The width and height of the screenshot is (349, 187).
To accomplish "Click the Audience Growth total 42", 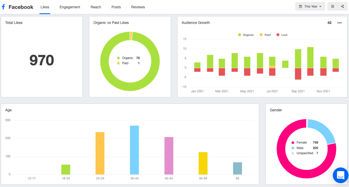I will tap(329, 23).
